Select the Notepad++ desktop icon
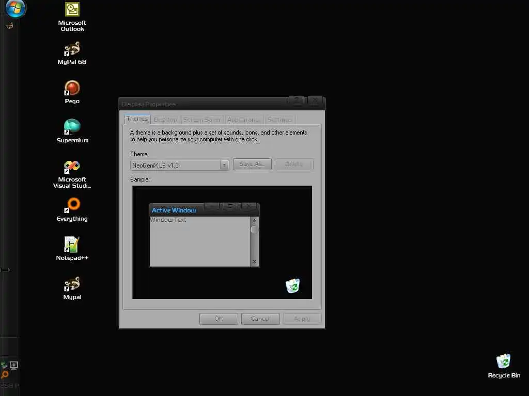This screenshot has height=396, width=529. click(x=72, y=249)
